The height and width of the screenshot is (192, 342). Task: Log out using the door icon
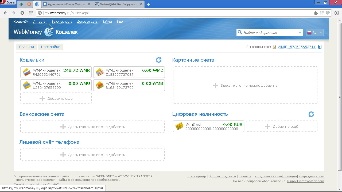click(x=320, y=47)
